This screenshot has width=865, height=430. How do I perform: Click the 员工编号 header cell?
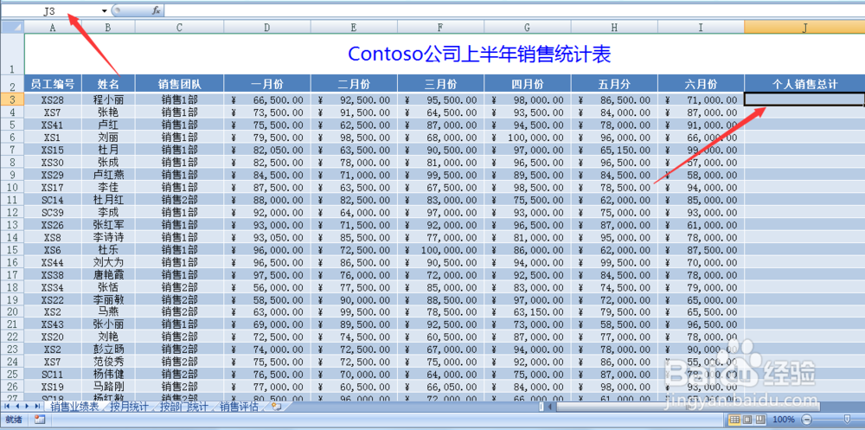pos(53,84)
